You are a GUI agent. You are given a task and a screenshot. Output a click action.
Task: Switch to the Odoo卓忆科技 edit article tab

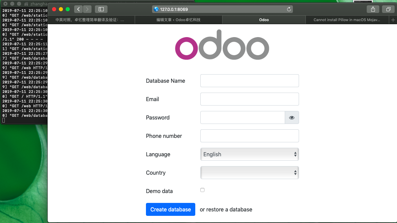point(179,20)
